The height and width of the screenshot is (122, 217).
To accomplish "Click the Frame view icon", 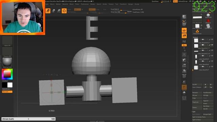I will tap(184, 55).
